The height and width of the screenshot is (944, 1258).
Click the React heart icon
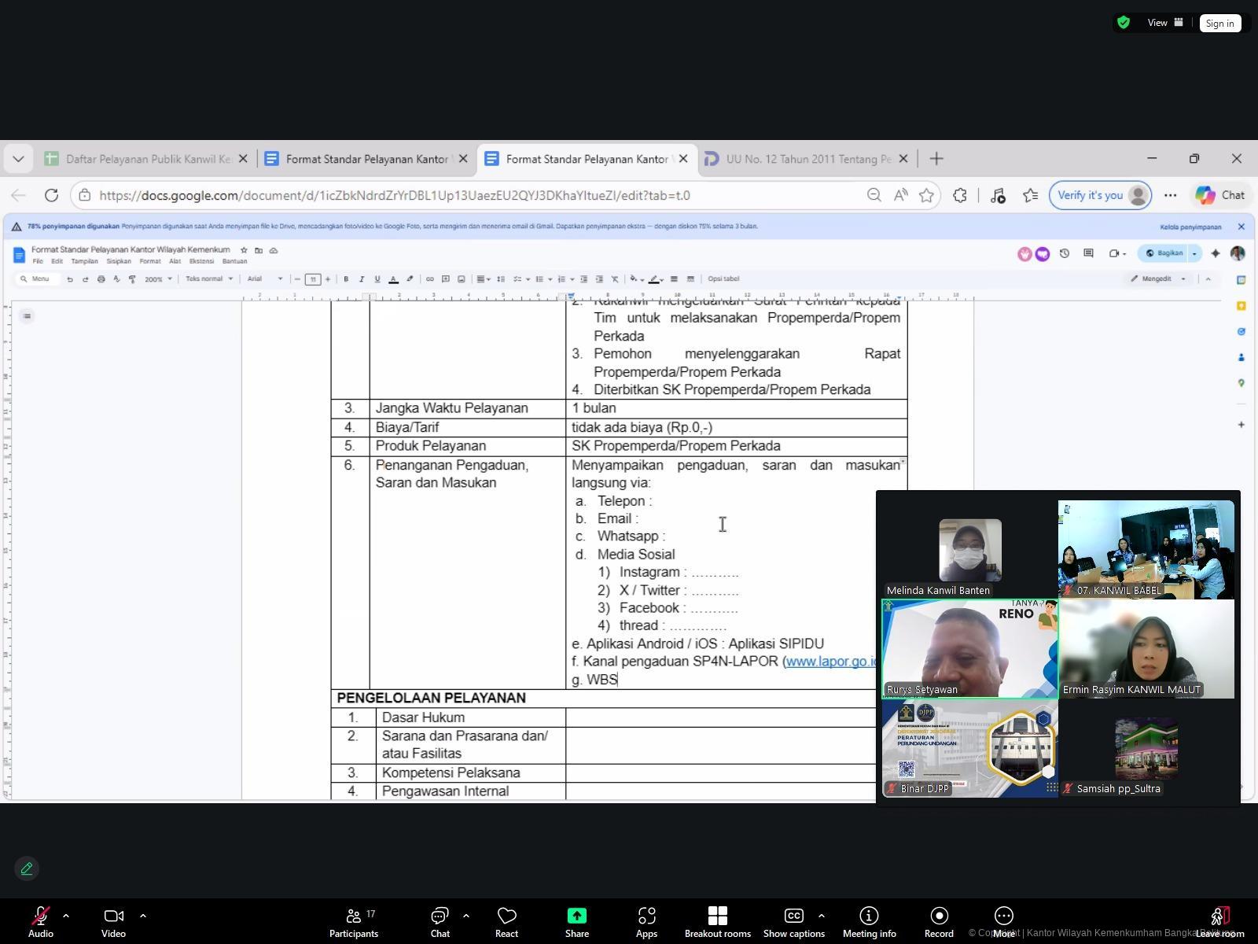coord(506,916)
